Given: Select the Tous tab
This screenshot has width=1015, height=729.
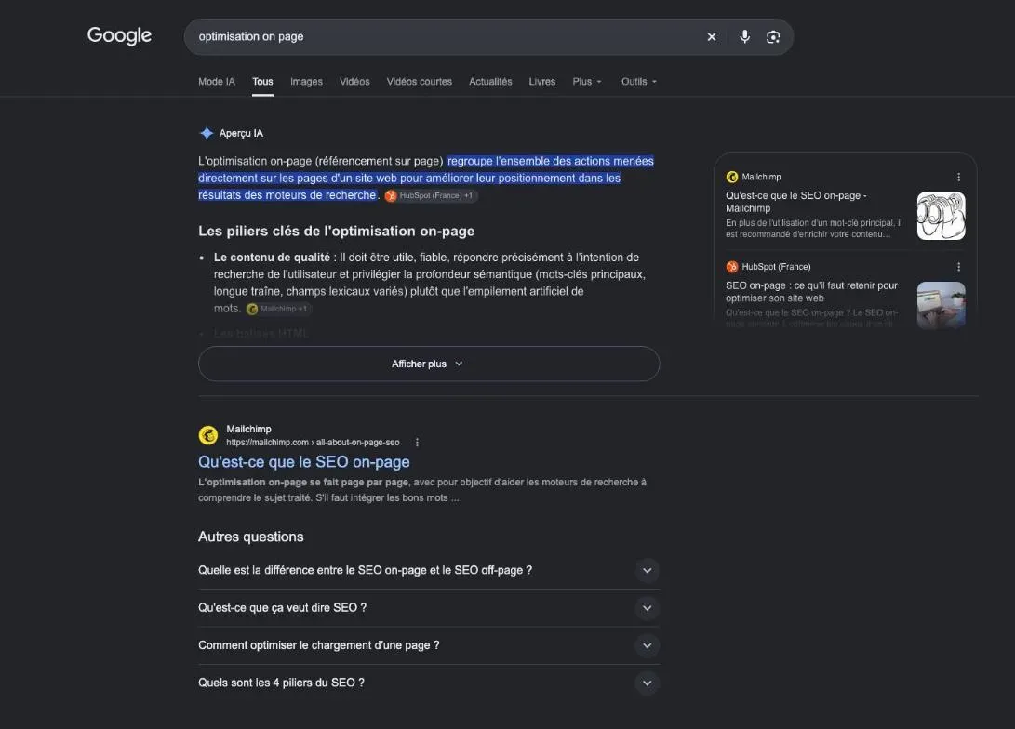Looking at the screenshot, I should coord(262,82).
